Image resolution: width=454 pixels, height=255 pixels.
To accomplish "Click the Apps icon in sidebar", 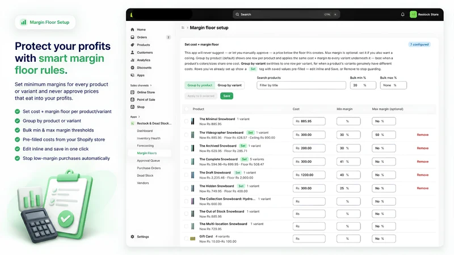I will coord(132,75).
